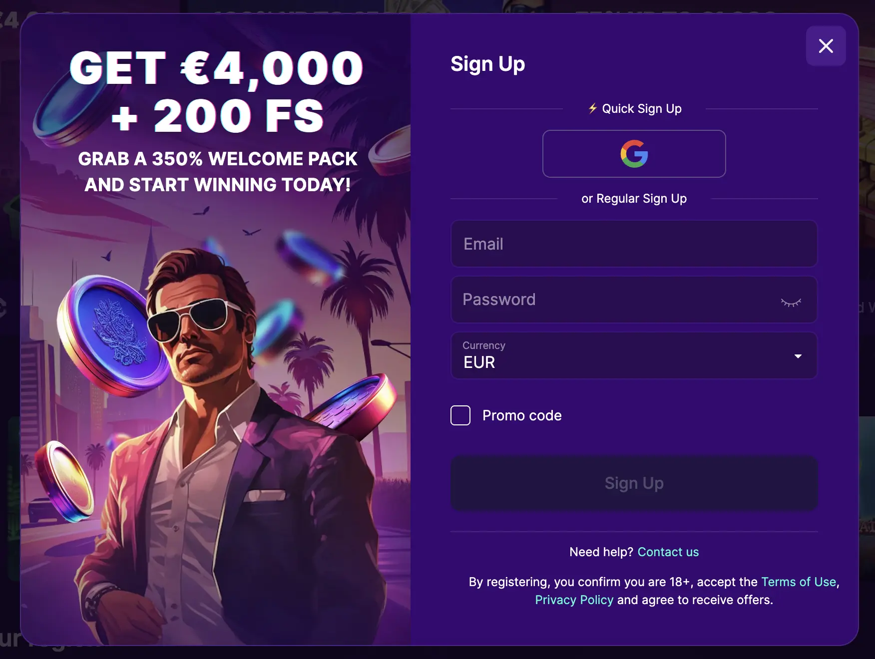The height and width of the screenshot is (659, 875).
Task: Open the Contact us help link
Action: pos(668,552)
